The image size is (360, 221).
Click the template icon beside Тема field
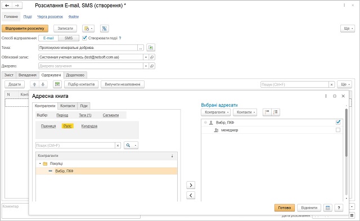coord(151,47)
